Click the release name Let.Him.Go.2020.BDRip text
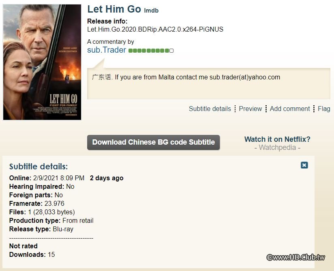Image resolution: width=334 pixels, height=271 pixels. (155, 29)
